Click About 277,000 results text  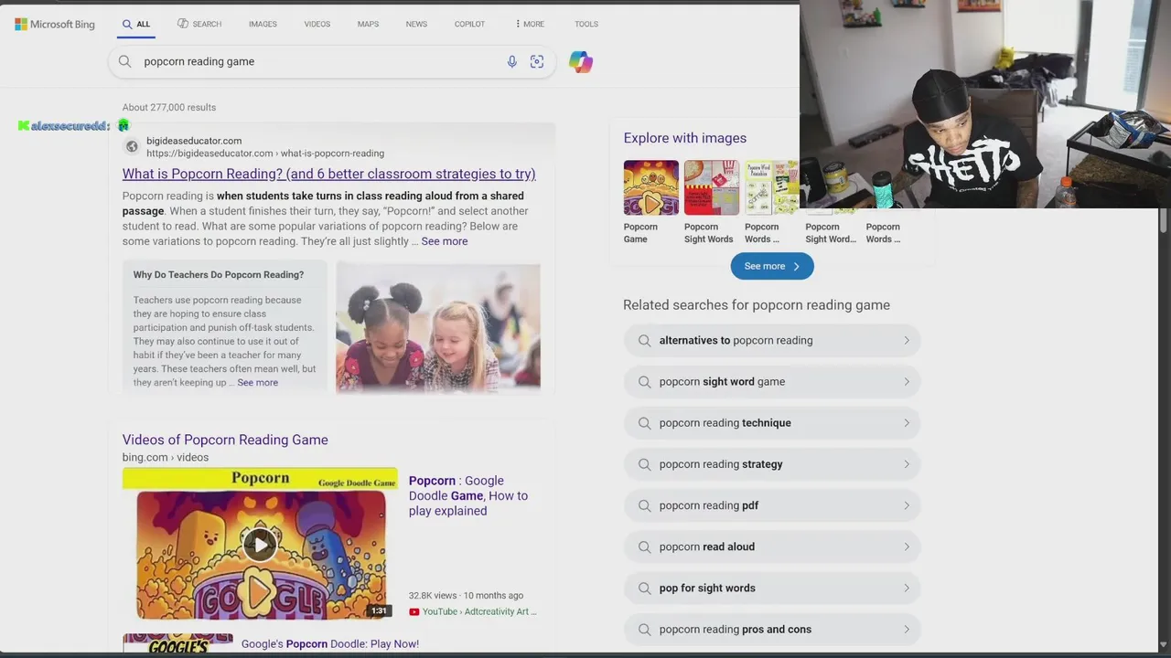pyautogui.click(x=169, y=107)
